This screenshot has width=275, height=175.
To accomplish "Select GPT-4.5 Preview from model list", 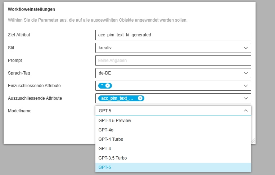I will (x=173, y=121).
